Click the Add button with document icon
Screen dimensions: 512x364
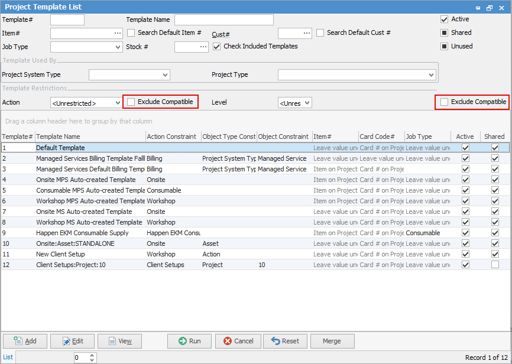[25, 341]
